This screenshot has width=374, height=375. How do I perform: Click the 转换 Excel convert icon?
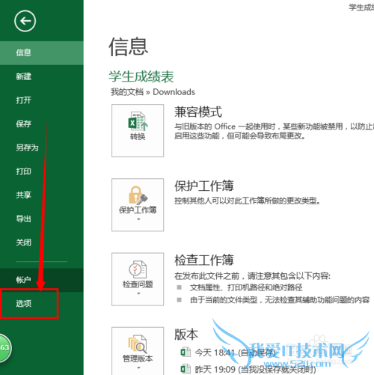(x=138, y=121)
